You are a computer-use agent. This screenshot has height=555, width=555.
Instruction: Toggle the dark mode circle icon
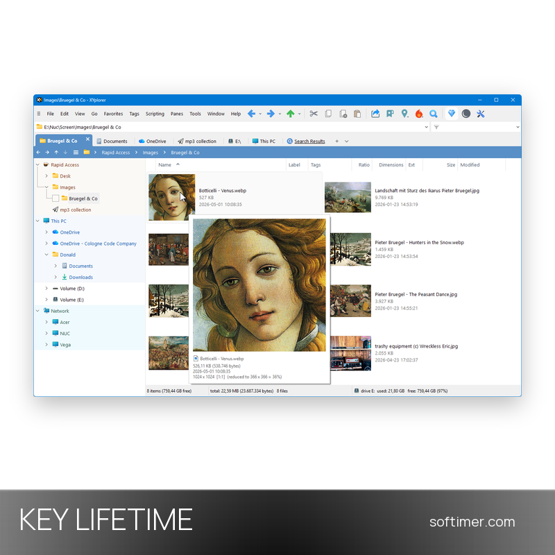466,114
